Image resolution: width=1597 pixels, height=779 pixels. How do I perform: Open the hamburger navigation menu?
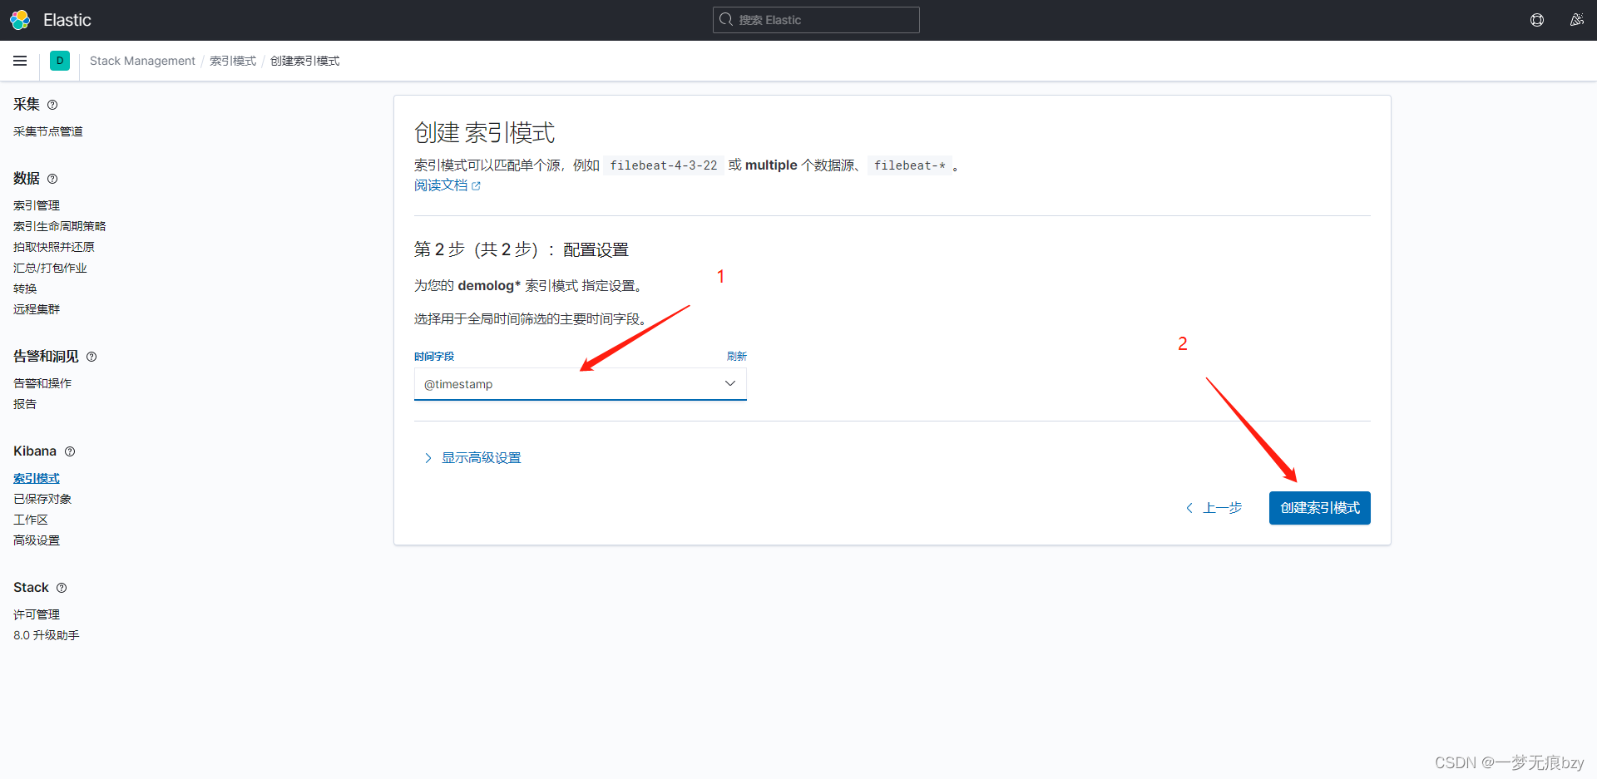20,61
